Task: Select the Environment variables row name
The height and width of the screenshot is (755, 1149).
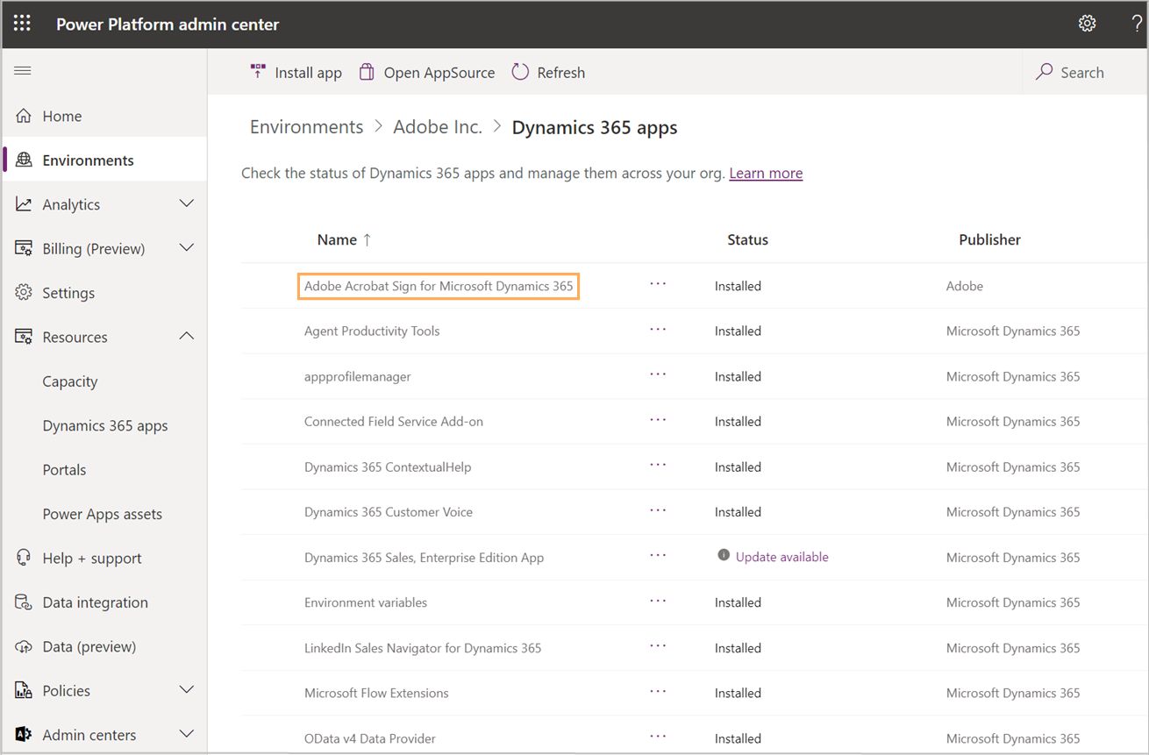Action: 366,602
